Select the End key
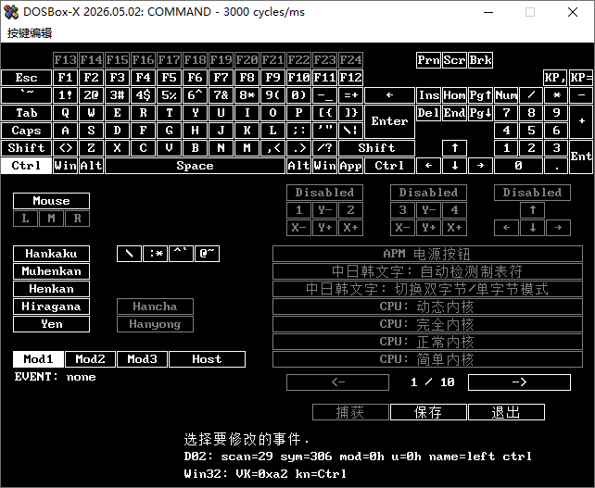This screenshot has height=488, width=595. pos(455,113)
